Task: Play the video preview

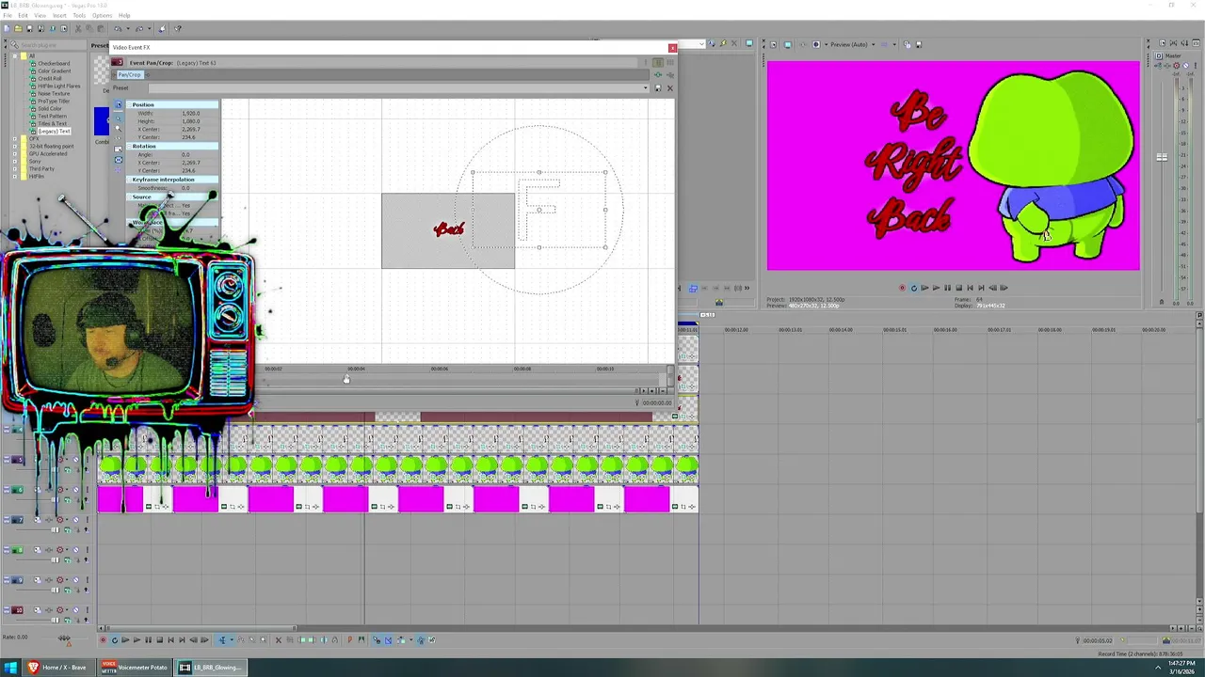Action: [x=936, y=288]
